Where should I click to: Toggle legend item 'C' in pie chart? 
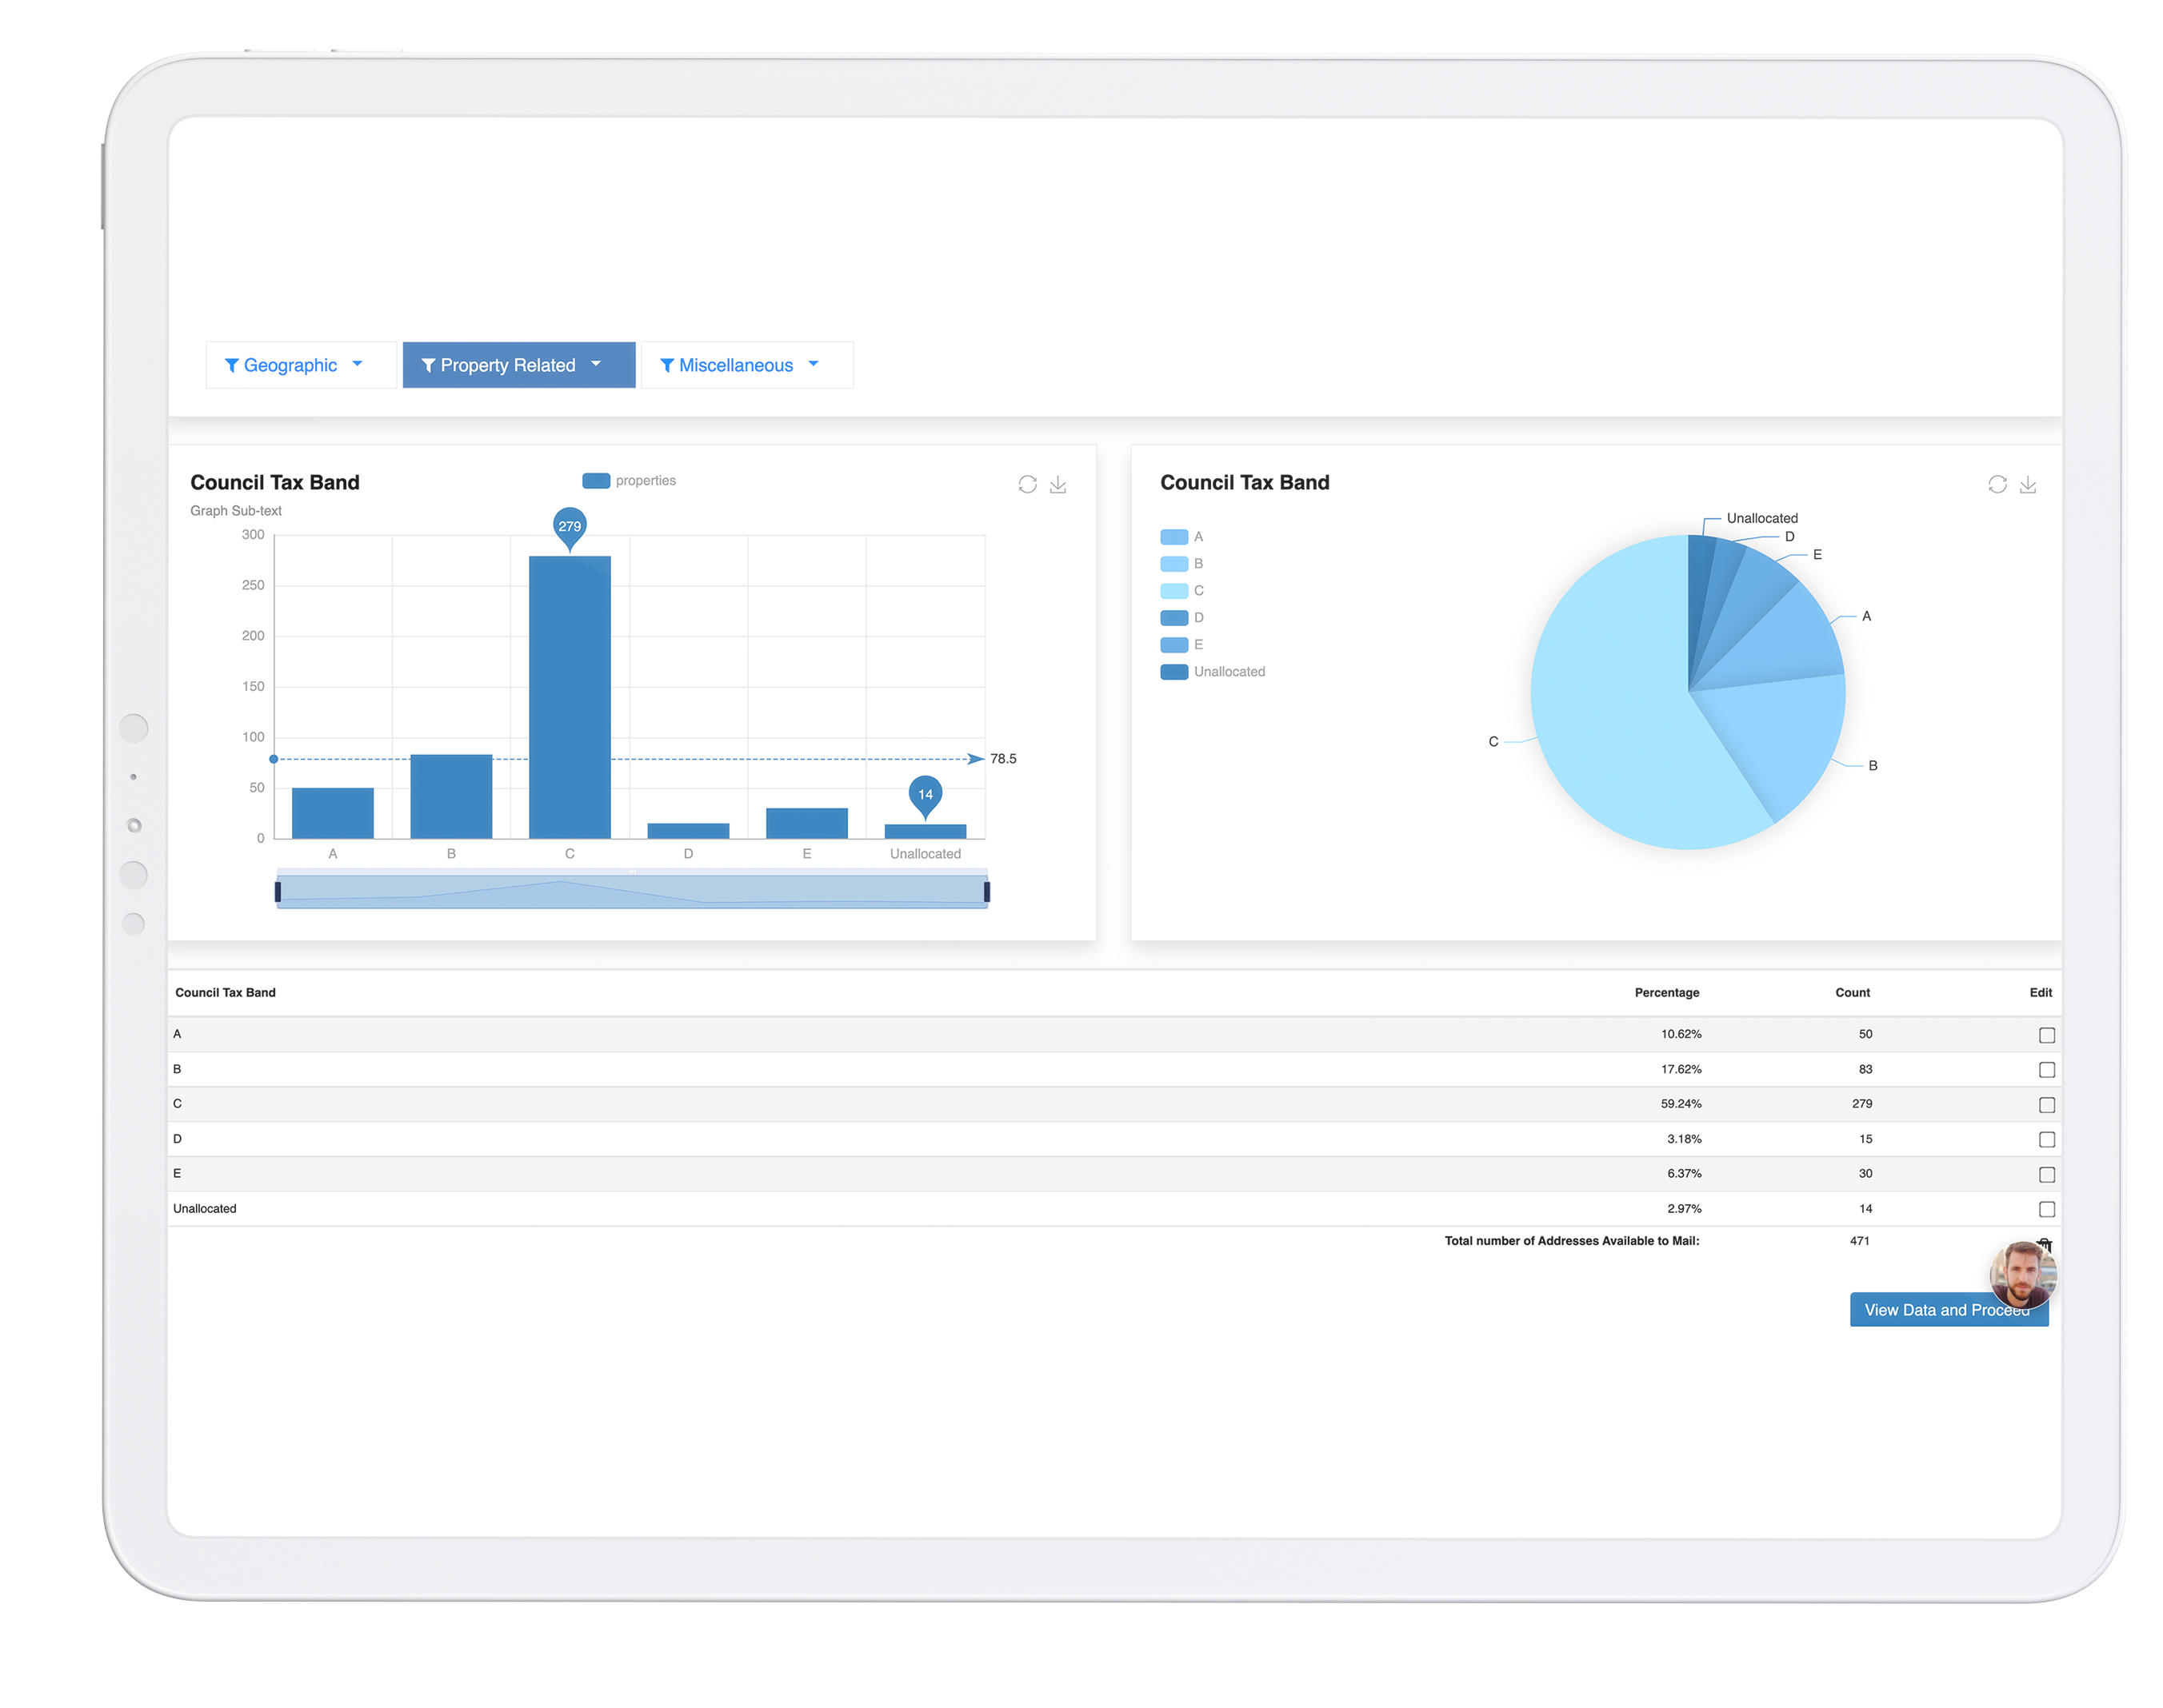click(x=1181, y=591)
